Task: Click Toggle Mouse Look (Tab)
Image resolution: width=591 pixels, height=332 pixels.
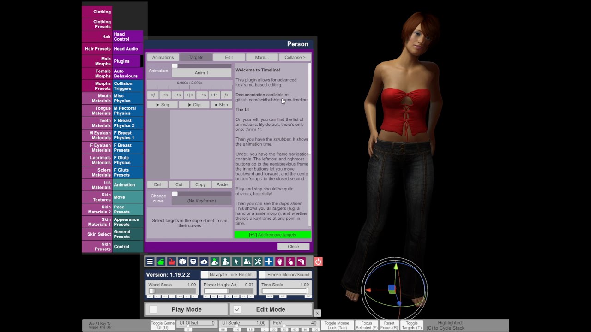Action: [338, 325]
